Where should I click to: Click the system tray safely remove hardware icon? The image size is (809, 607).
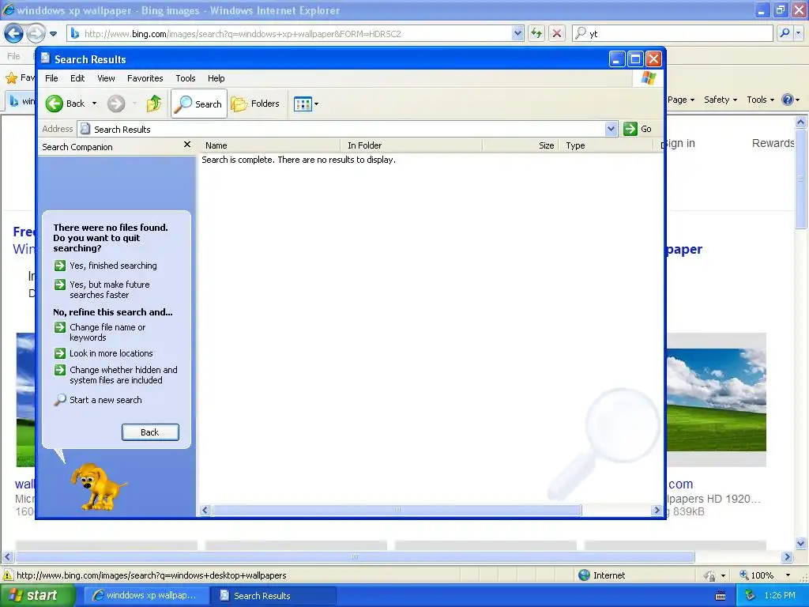point(751,595)
